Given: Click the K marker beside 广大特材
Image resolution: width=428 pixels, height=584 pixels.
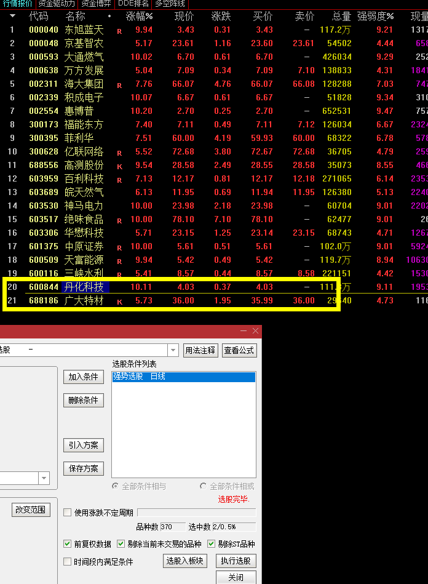Looking at the screenshot, I should [119, 302].
